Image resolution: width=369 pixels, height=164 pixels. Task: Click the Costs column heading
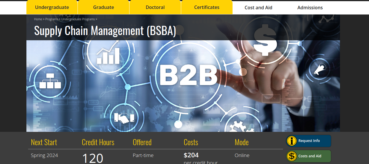191,142
